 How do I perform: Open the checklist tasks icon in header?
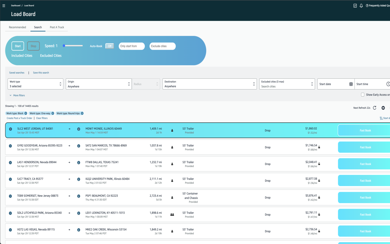pyautogui.click(x=355, y=5)
